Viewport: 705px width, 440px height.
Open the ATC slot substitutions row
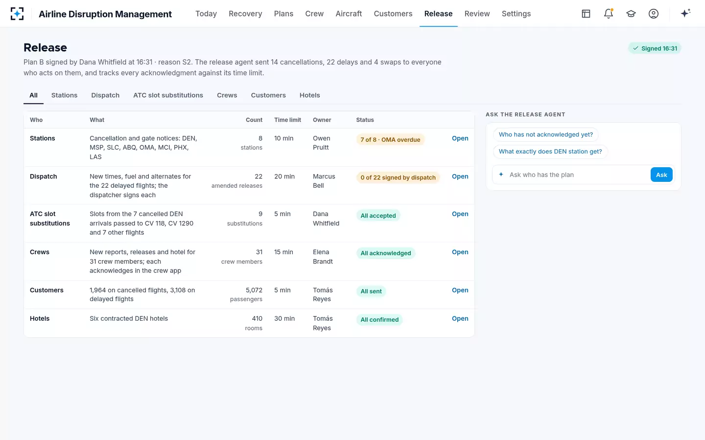[x=460, y=214]
